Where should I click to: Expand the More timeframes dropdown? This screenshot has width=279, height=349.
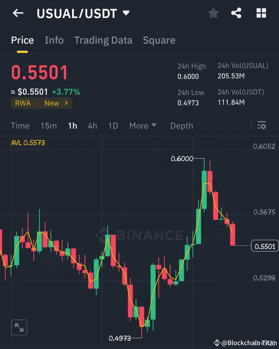pos(143,126)
